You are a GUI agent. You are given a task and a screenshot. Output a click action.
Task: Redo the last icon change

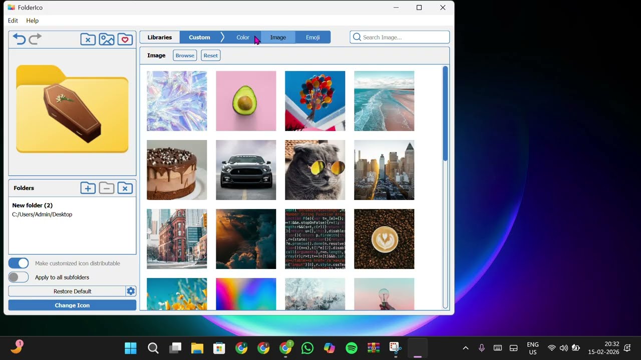point(35,39)
